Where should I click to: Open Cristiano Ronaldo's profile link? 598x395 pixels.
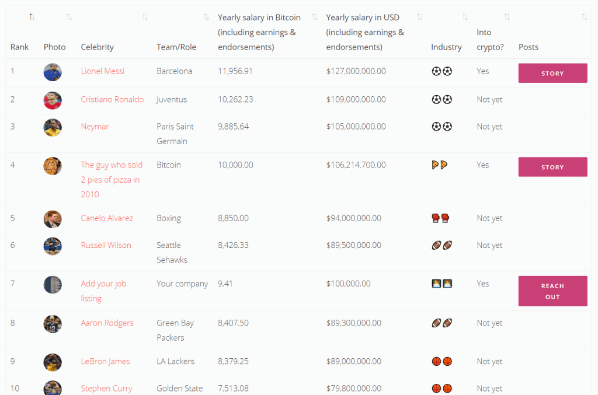pos(112,99)
